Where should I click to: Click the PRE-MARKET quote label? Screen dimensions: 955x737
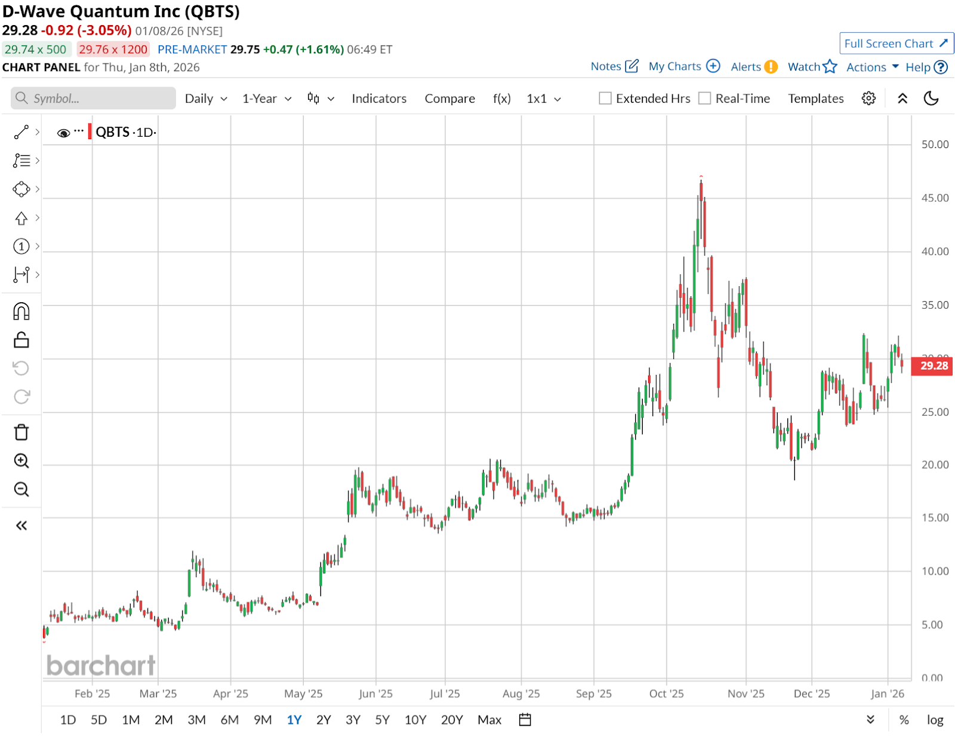click(x=192, y=50)
